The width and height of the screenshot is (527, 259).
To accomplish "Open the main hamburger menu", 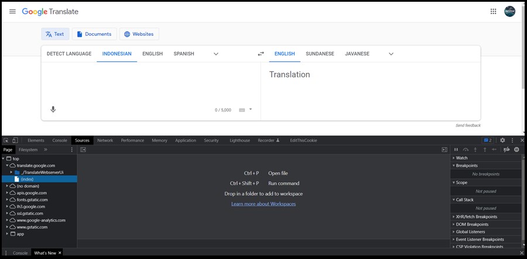I will pyautogui.click(x=12, y=11).
